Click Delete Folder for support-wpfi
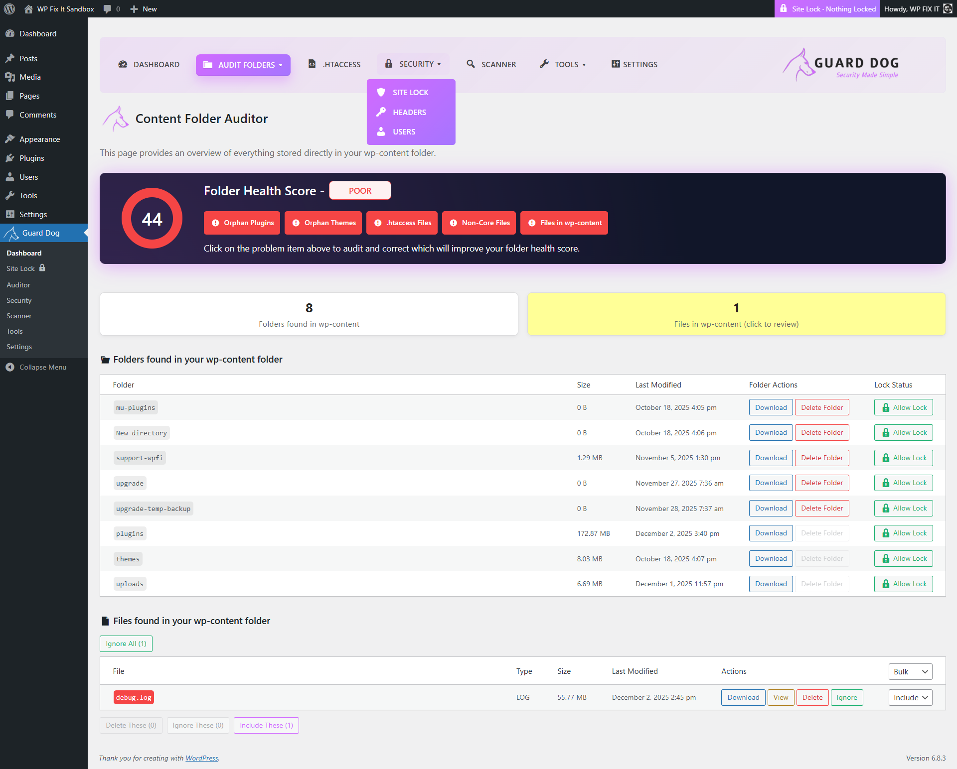The height and width of the screenshot is (769, 957). (x=821, y=458)
